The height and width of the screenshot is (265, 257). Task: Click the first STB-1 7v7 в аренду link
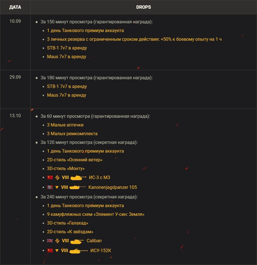point(67,48)
